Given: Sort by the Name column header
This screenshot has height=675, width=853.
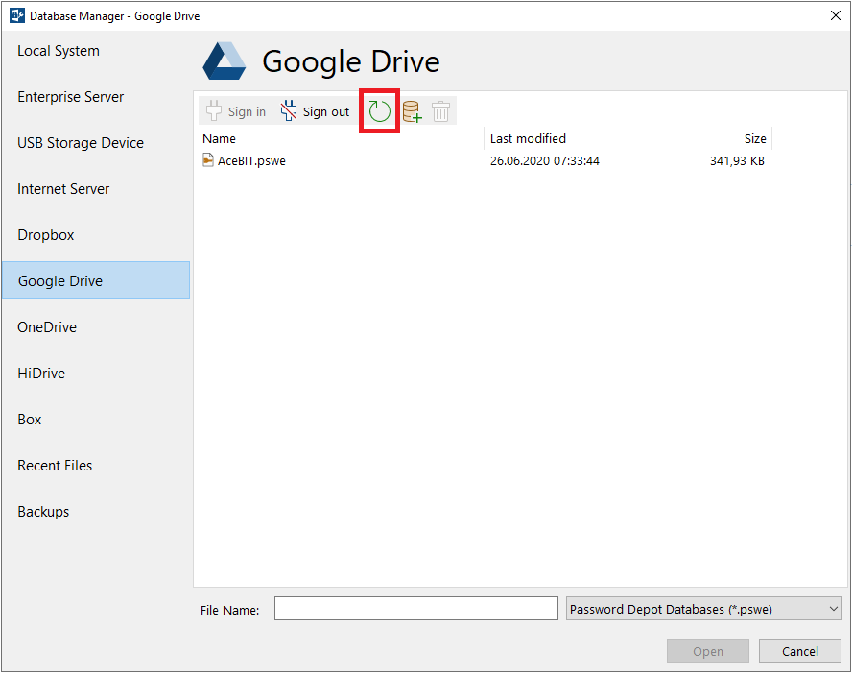Looking at the screenshot, I should tap(340, 139).
